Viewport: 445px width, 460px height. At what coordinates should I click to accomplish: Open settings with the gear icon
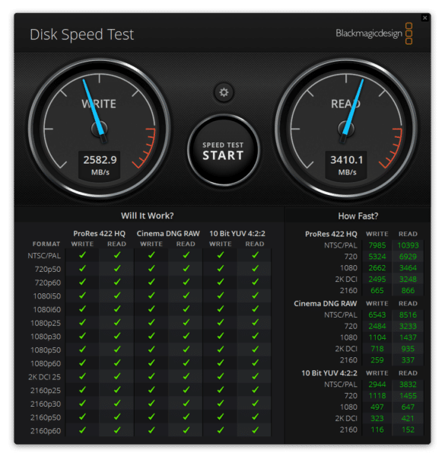pyautogui.click(x=224, y=92)
